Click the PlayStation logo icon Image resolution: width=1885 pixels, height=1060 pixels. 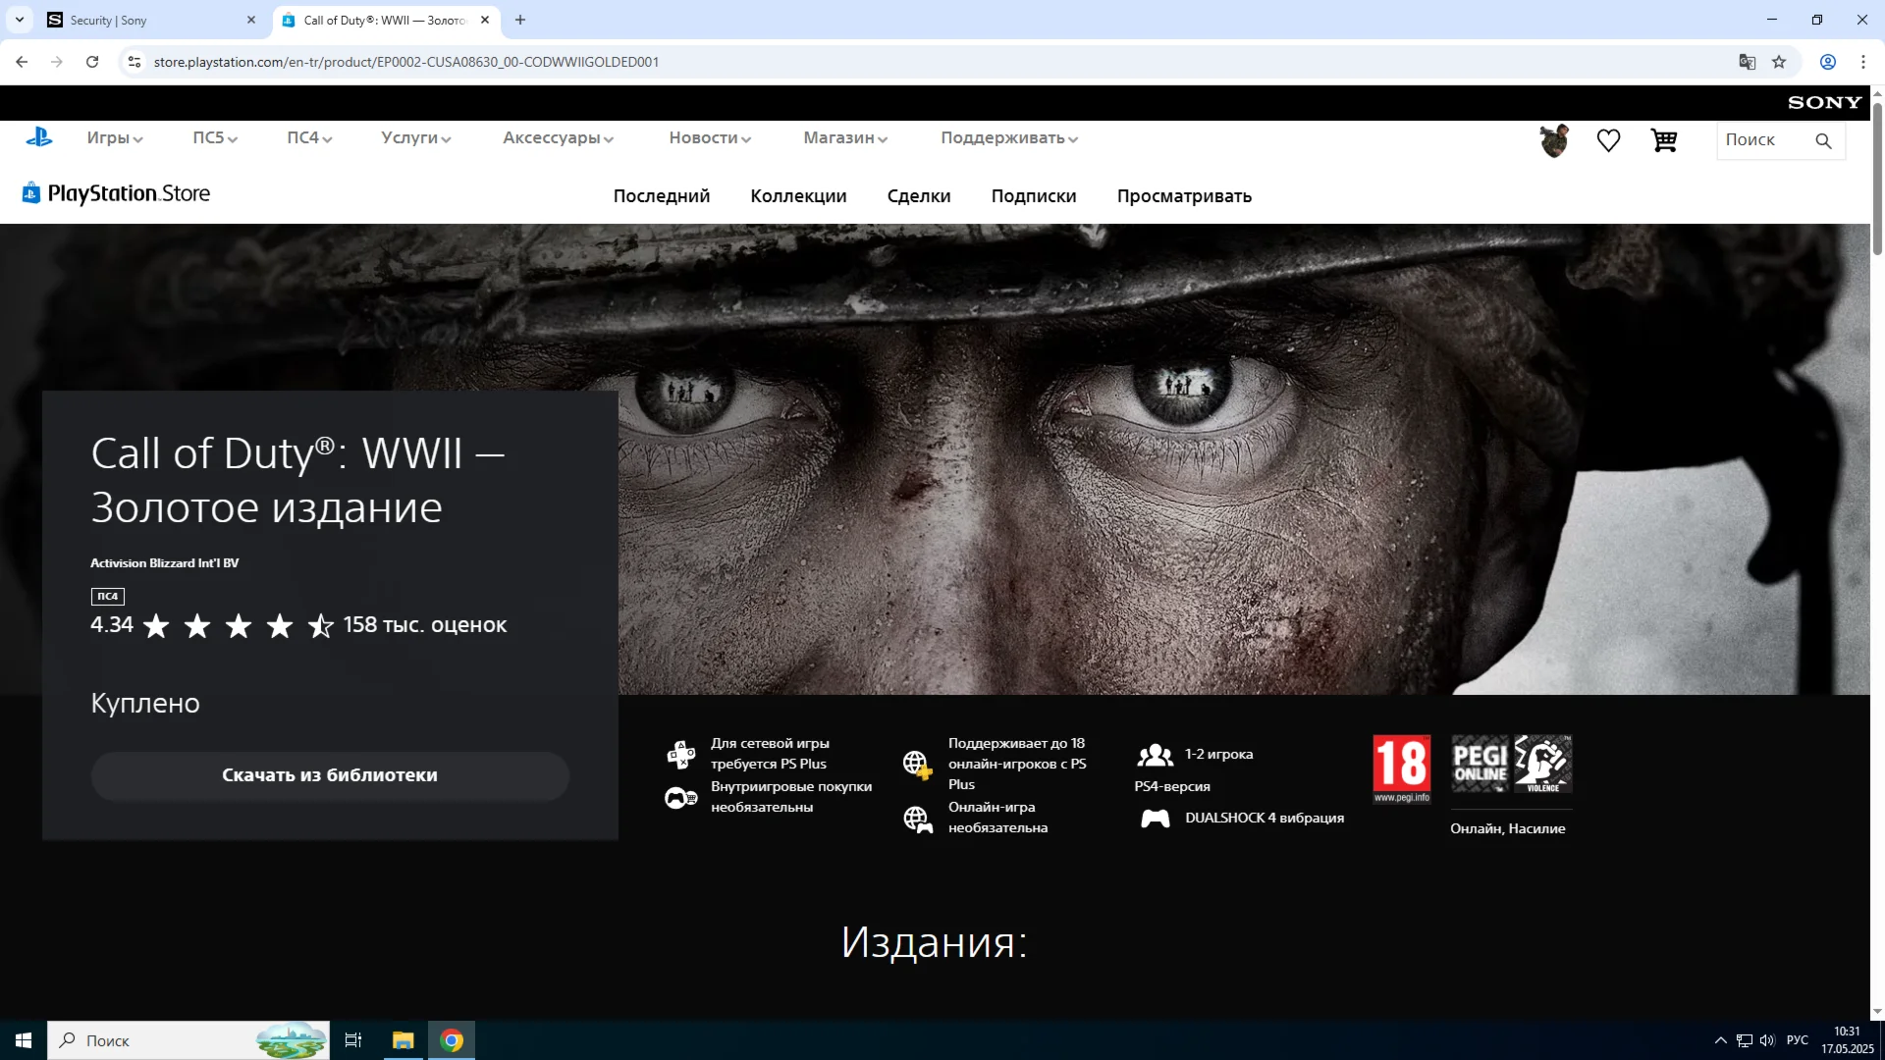[x=39, y=137]
